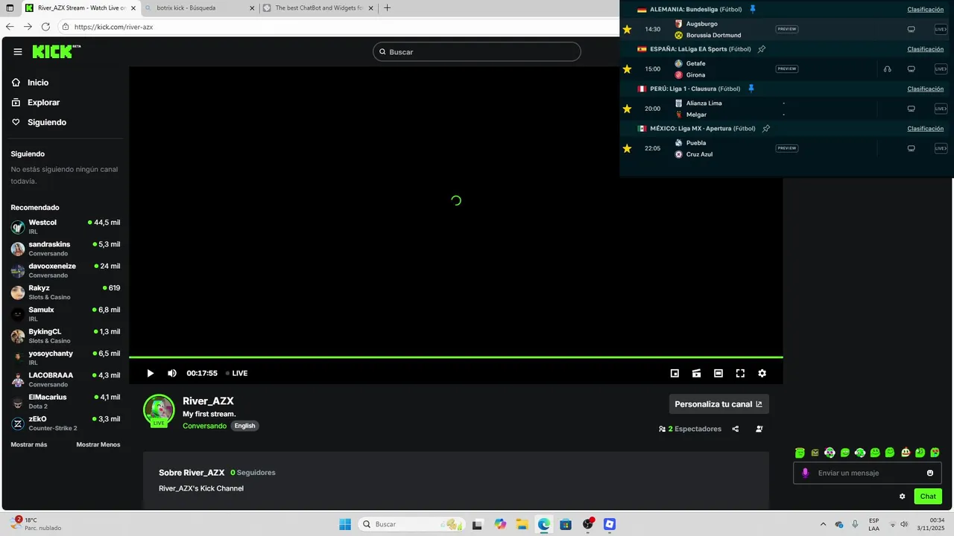Viewport: 954px width, 536px height.
Task: Click the clip creation icon
Action: pos(696,373)
